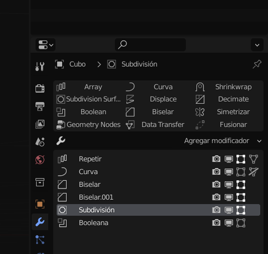
Task: Toggle viewport display for Curva modifier
Action: click(229, 172)
